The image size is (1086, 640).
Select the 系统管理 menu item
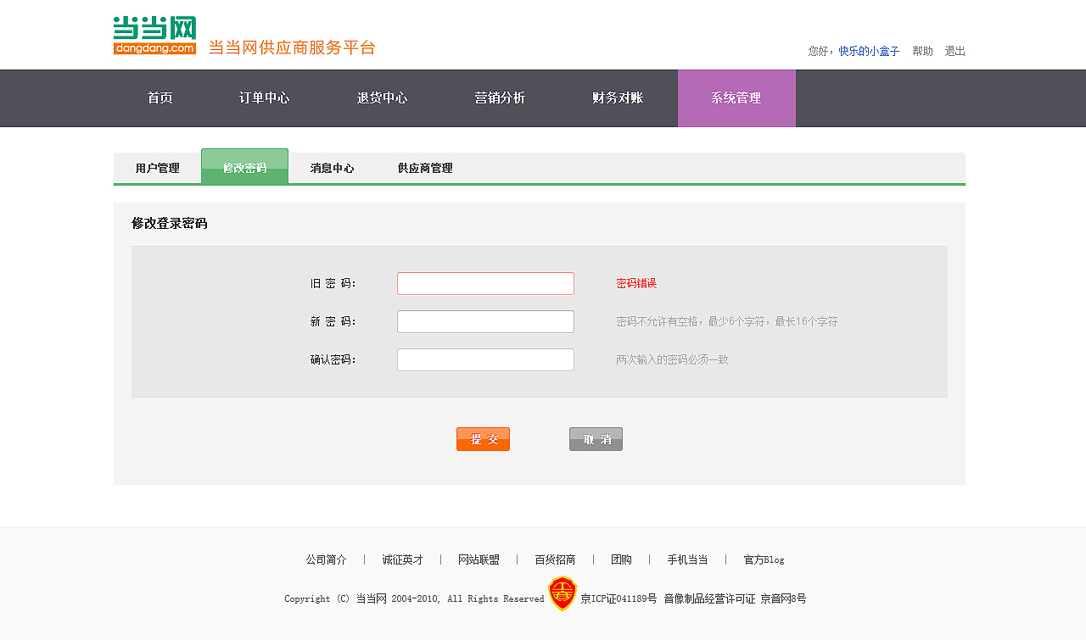(736, 97)
